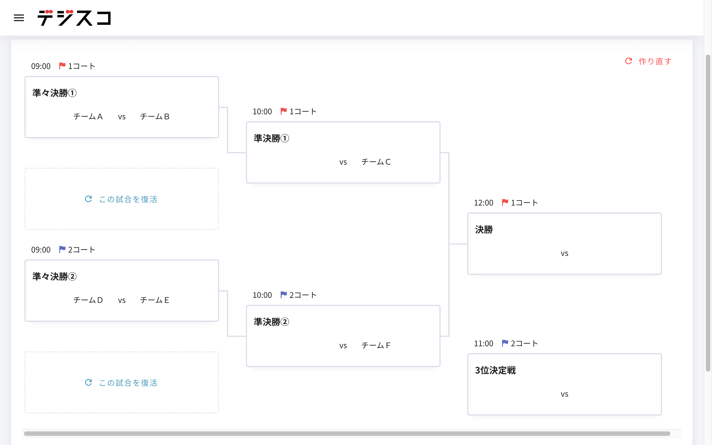Restore match below 準々決勝②
Screen dimensions: 712x445
[122, 382]
